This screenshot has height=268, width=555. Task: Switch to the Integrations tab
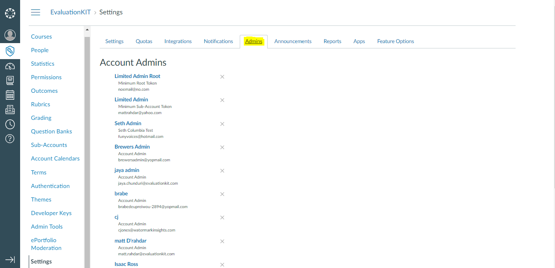click(x=178, y=41)
